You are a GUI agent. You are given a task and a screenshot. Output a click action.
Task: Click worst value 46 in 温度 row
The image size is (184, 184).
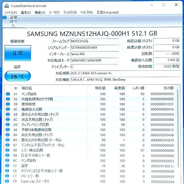tap(123, 166)
